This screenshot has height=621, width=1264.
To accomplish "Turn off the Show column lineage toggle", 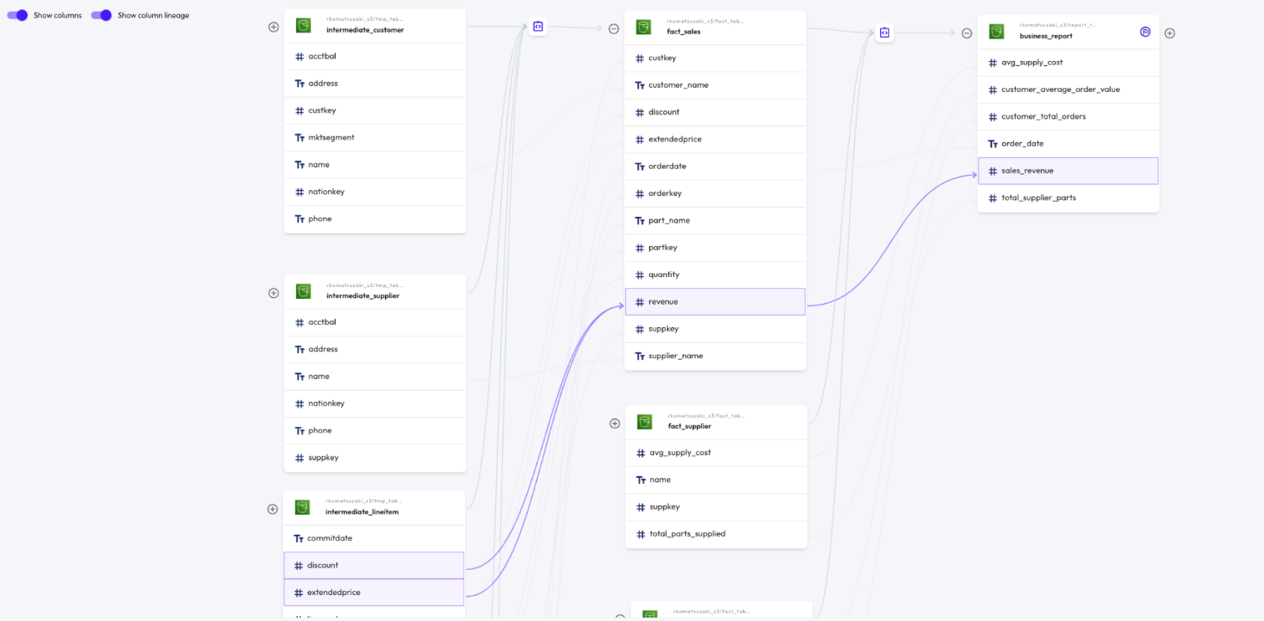I will (101, 15).
